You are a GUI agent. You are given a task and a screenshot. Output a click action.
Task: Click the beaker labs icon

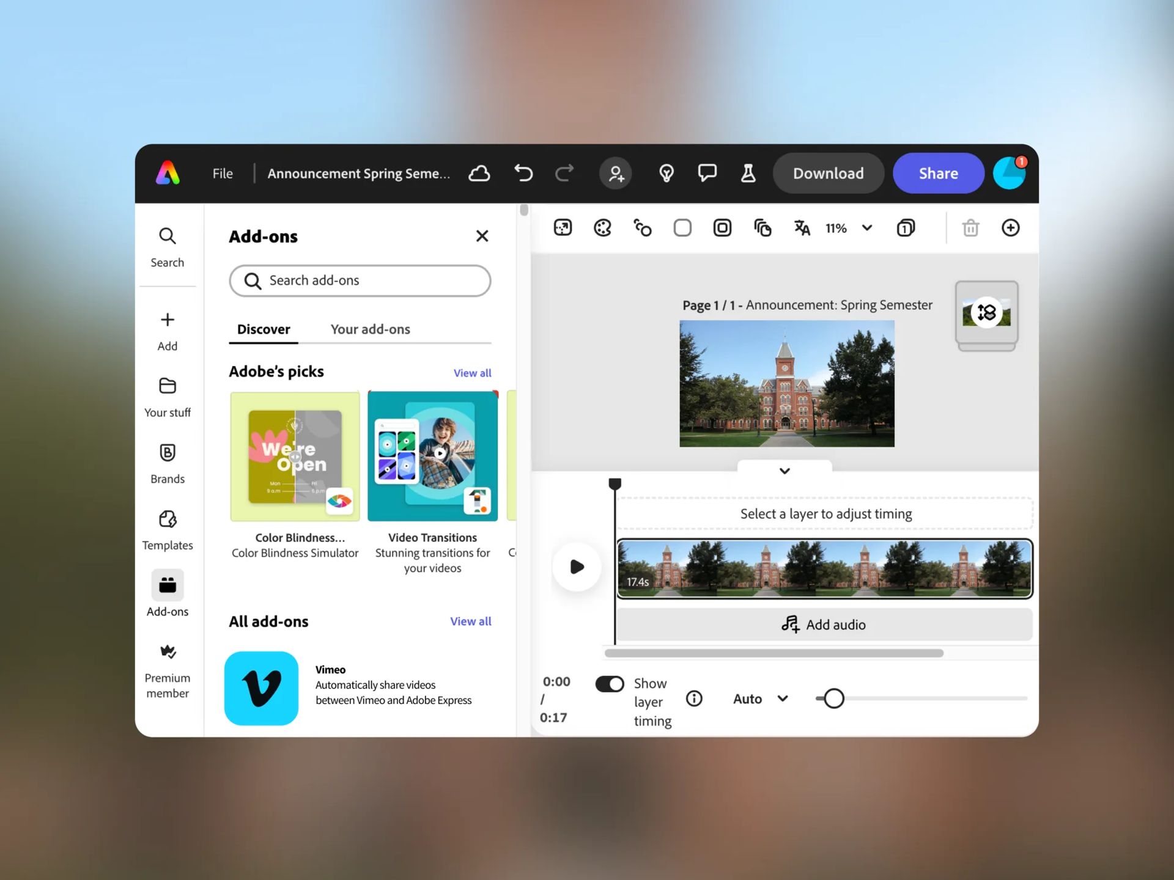click(748, 174)
